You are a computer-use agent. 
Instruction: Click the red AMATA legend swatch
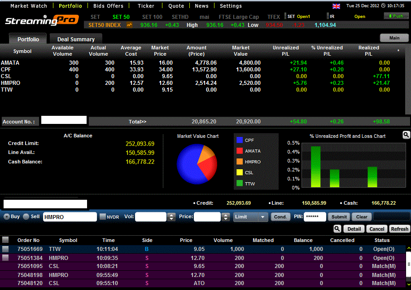pyautogui.click(x=240, y=151)
